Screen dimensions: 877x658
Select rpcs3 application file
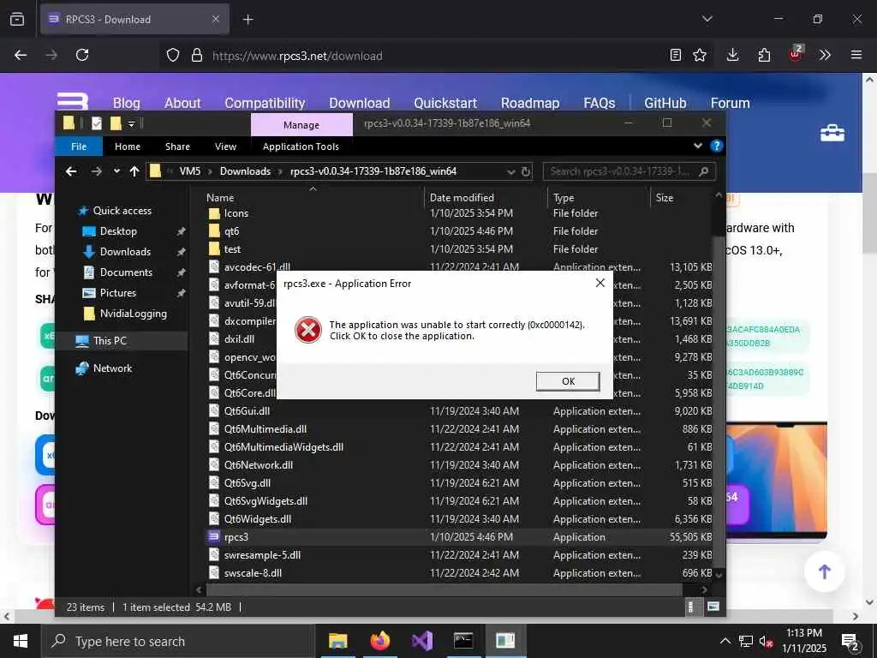pos(236,537)
